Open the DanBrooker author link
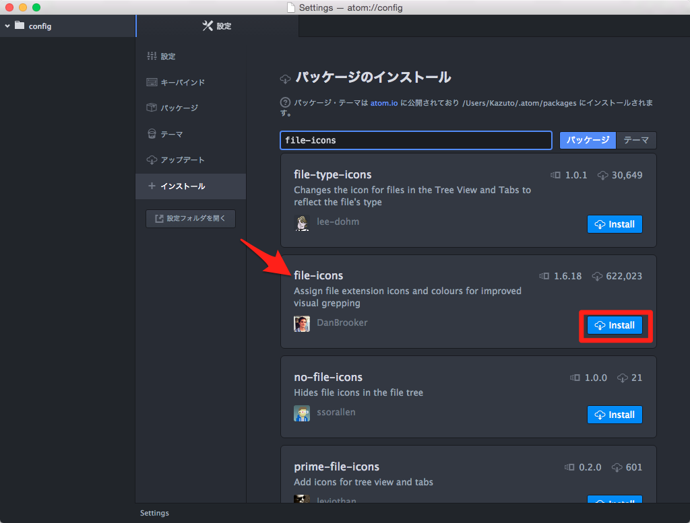The height and width of the screenshot is (523, 690). click(x=342, y=322)
